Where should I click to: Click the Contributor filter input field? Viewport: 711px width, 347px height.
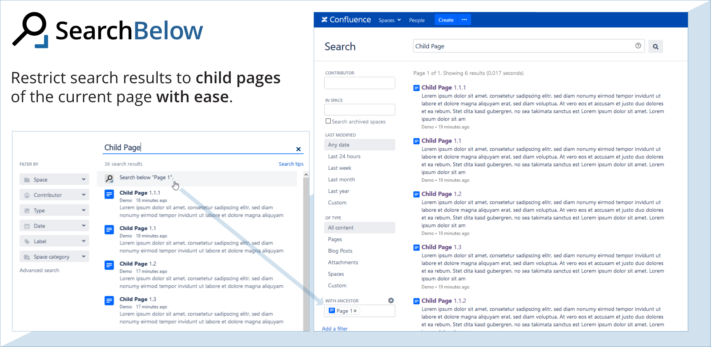[359, 83]
